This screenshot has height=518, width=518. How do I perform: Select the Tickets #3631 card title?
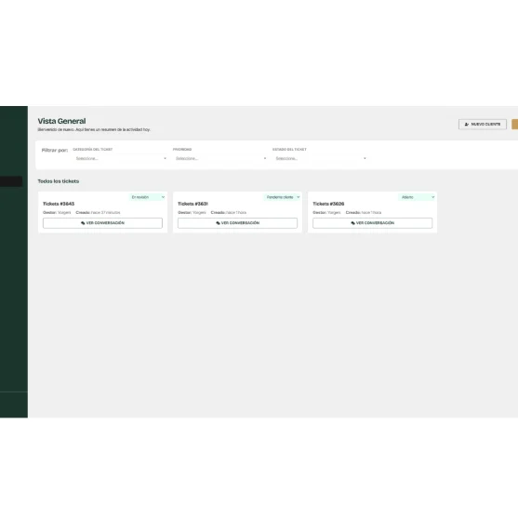click(x=193, y=204)
